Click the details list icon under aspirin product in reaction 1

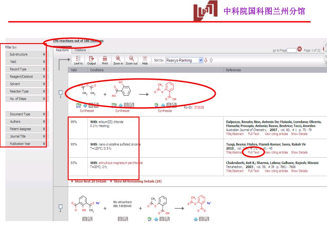click(169, 105)
